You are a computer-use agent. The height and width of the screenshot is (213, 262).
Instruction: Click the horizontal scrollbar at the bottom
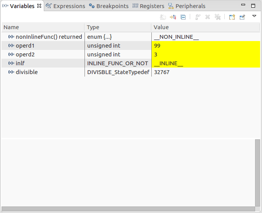click(128, 209)
